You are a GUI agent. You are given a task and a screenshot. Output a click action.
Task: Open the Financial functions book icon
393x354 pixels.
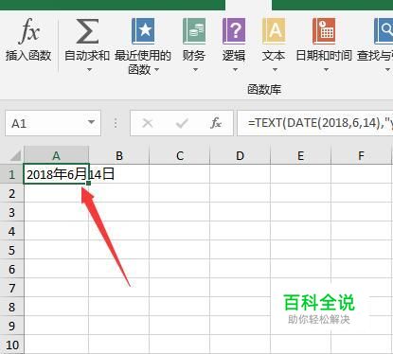194,31
